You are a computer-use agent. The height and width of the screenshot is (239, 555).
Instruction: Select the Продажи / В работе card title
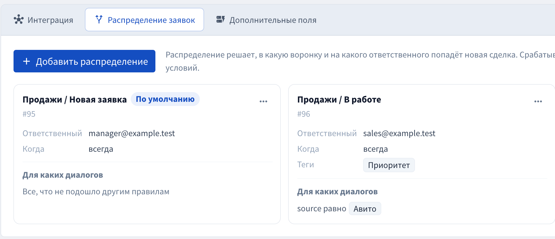(339, 100)
